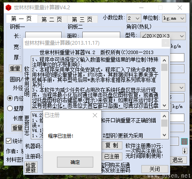Switch to 第一页 tab
The height and width of the screenshot is (179, 192).
tap(22, 19)
